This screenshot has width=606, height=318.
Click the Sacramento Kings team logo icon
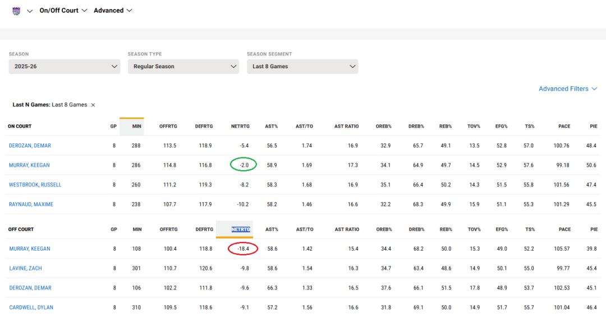pos(16,11)
